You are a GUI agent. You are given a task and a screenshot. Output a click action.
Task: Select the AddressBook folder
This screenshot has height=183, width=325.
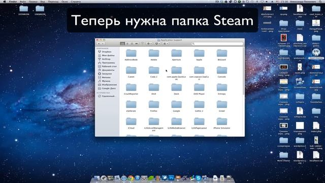pos(131,55)
